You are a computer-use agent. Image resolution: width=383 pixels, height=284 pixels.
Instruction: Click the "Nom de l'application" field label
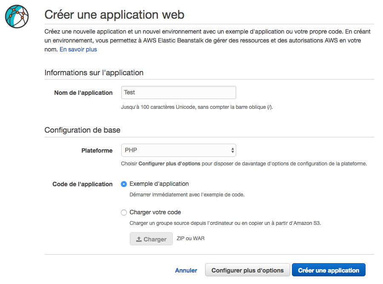[83, 93]
